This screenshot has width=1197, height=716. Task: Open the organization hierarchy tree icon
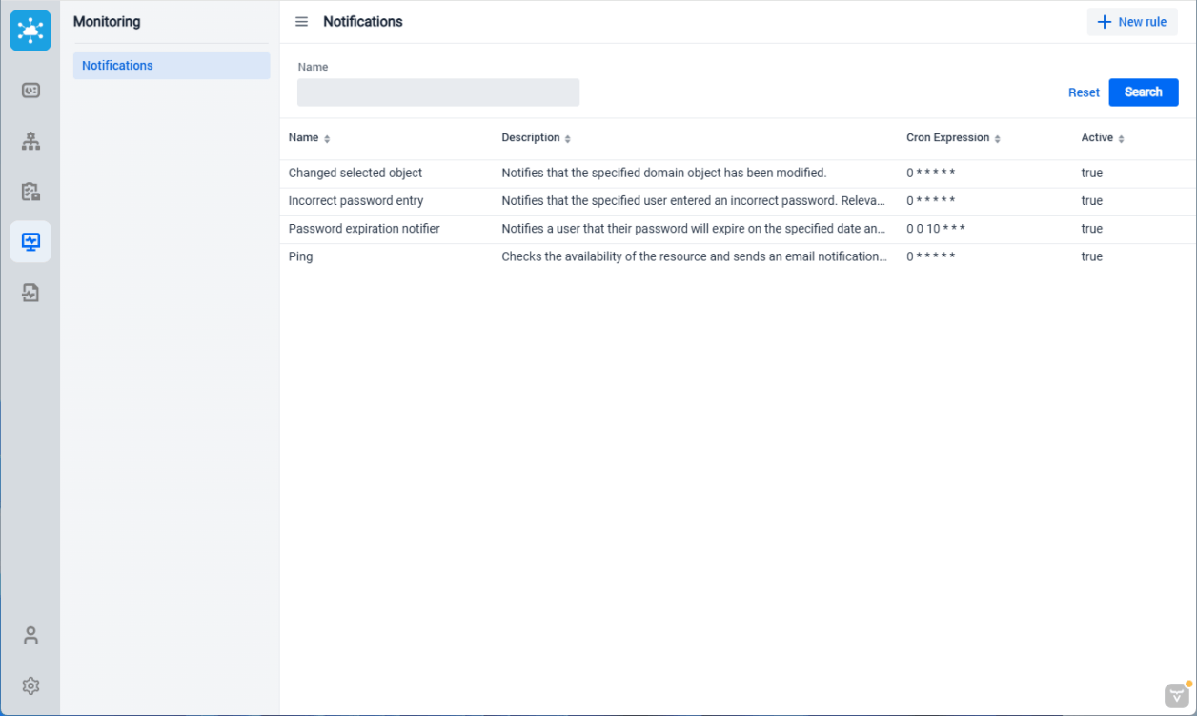30,142
